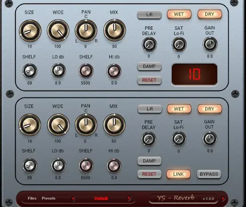The height and width of the screenshot is (207, 246).
Task: Click the lower section LO db knob
Action: point(58,165)
